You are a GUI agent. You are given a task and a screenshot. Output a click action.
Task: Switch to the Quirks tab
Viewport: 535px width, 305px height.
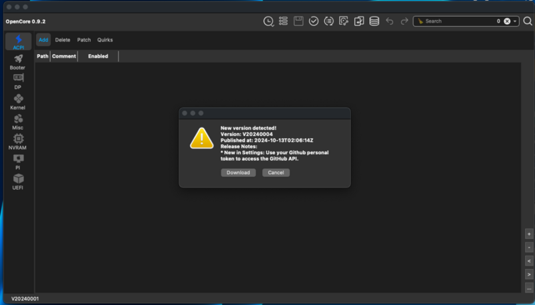105,40
